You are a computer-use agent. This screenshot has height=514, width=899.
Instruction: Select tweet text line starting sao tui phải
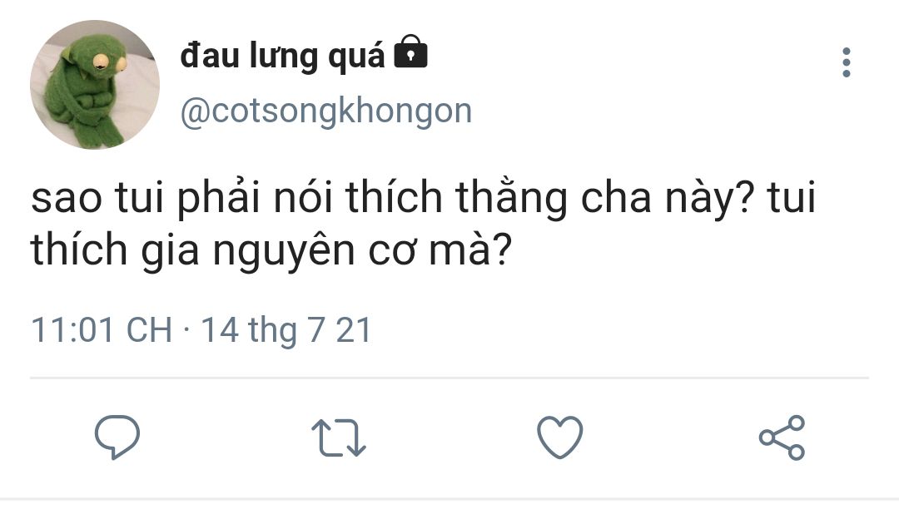click(x=423, y=198)
